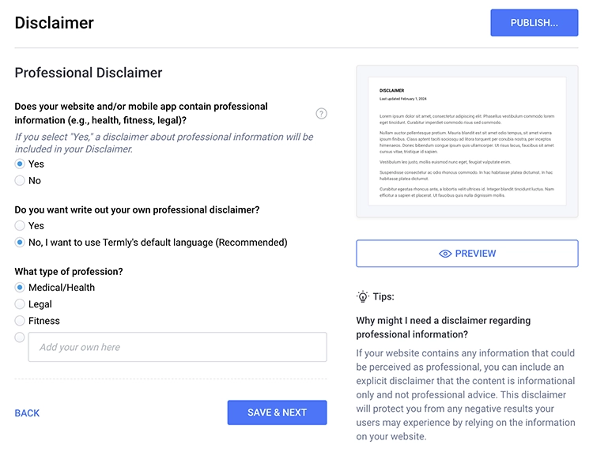This screenshot has height=456, width=593.
Task: Click the Tips question heading
Action: (x=443, y=327)
